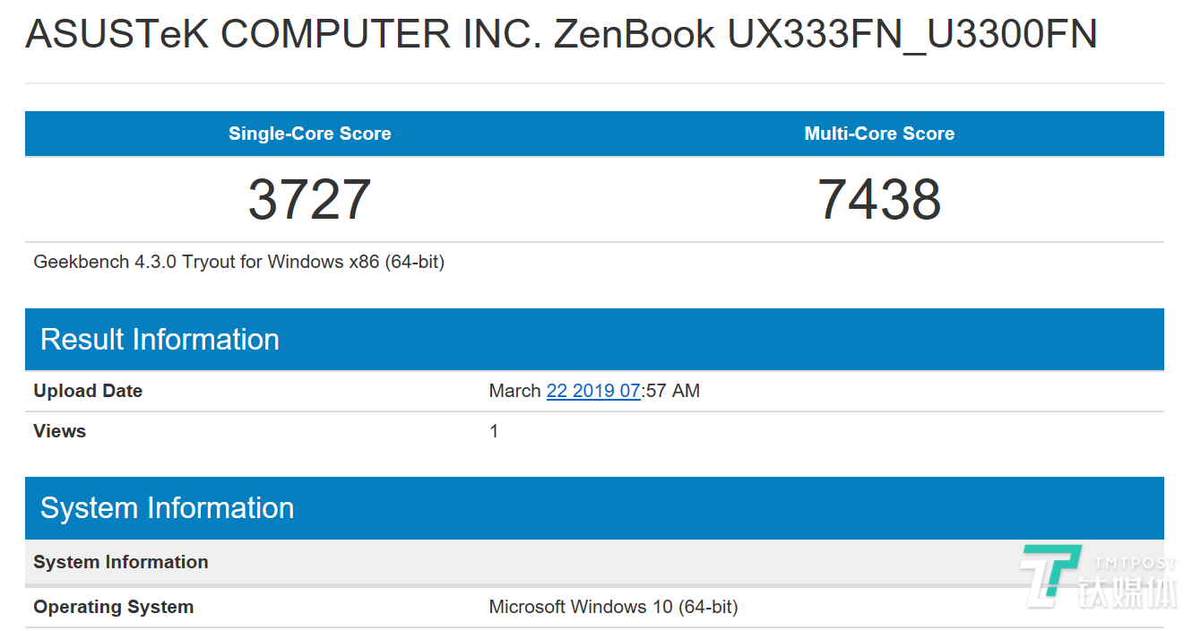
Task: Click the Result Information section header
Action: [x=159, y=340]
